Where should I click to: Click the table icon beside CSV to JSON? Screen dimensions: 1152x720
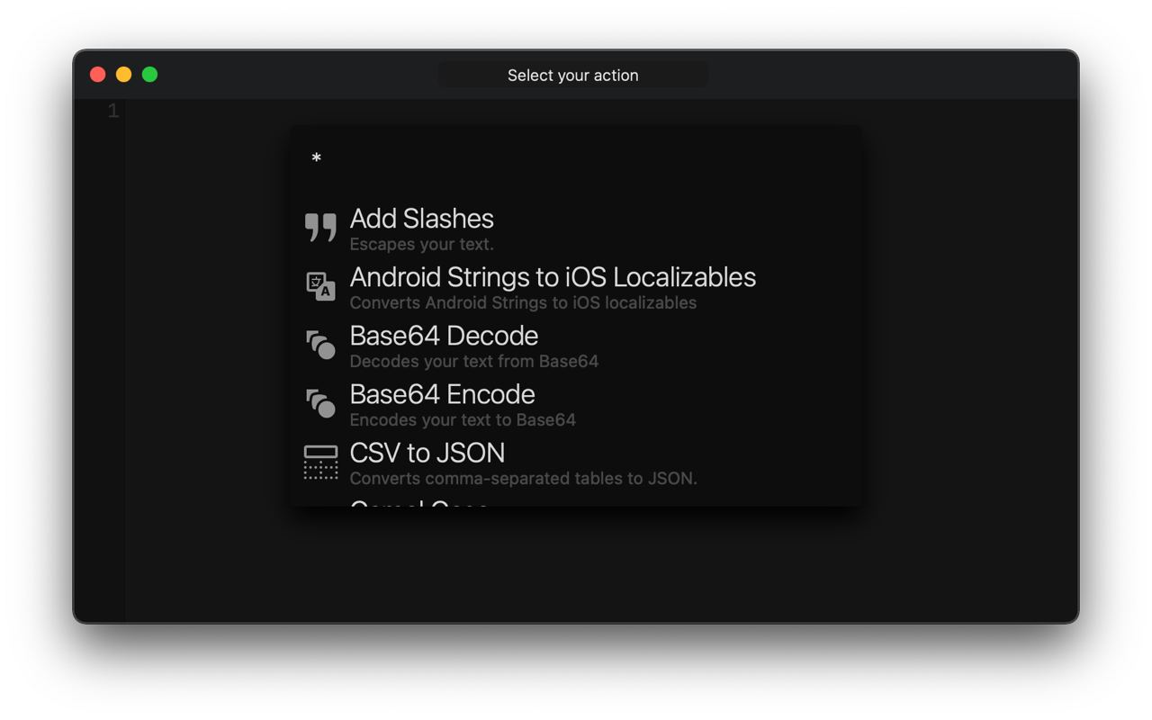(320, 462)
